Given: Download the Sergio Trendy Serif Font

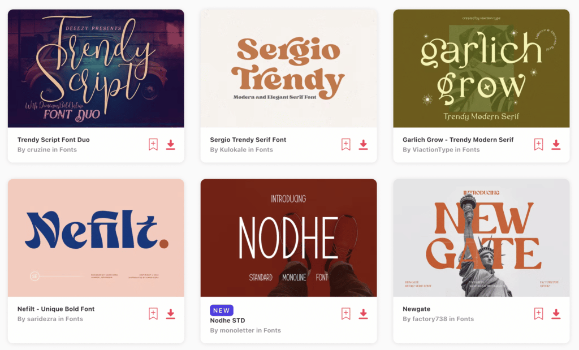Looking at the screenshot, I should pyautogui.click(x=364, y=144).
